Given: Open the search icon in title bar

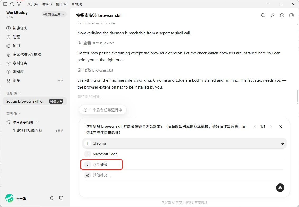Looking at the screenshot, I should point(12,4).
